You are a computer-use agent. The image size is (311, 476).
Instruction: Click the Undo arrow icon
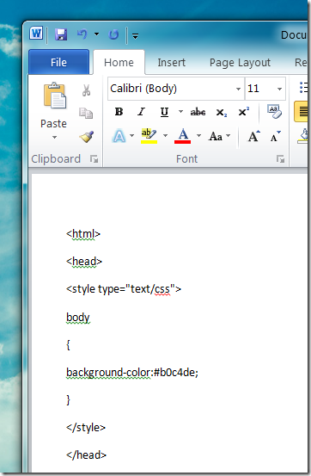[x=82, y=34]
